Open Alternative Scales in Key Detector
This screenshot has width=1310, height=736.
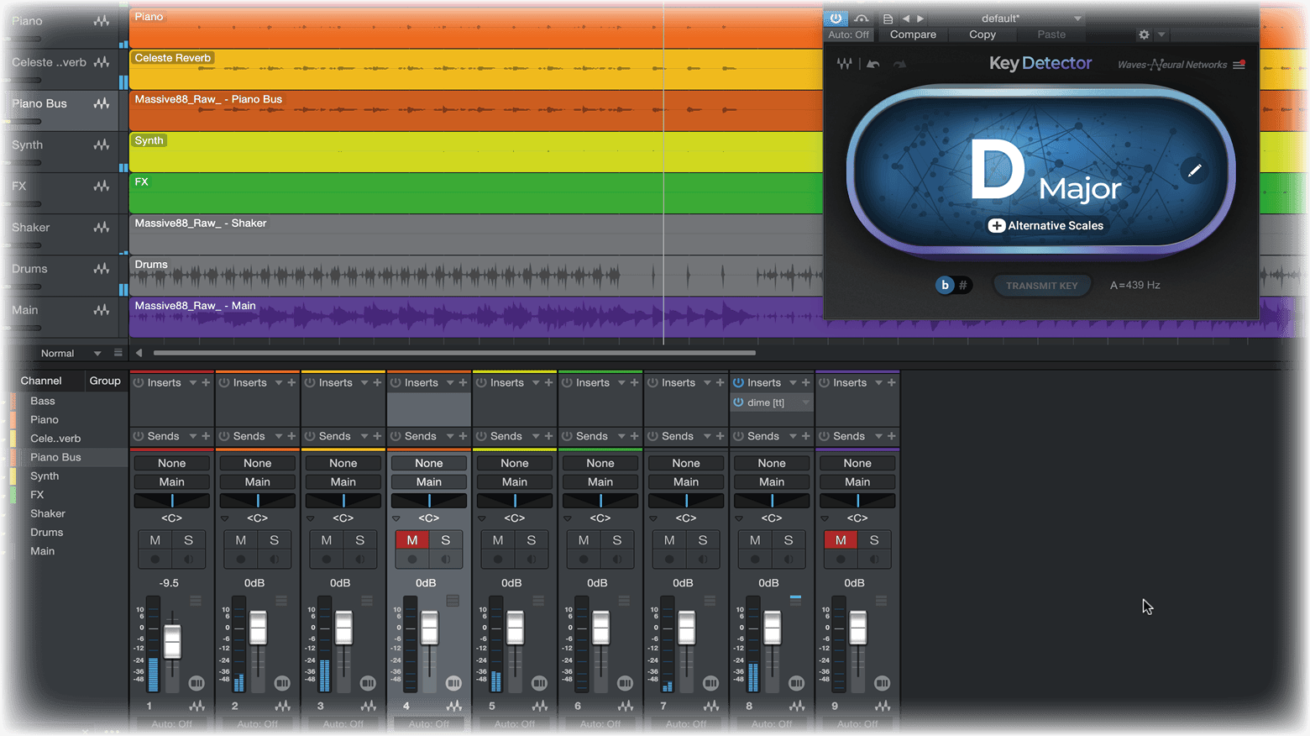tap(1045, 225)
